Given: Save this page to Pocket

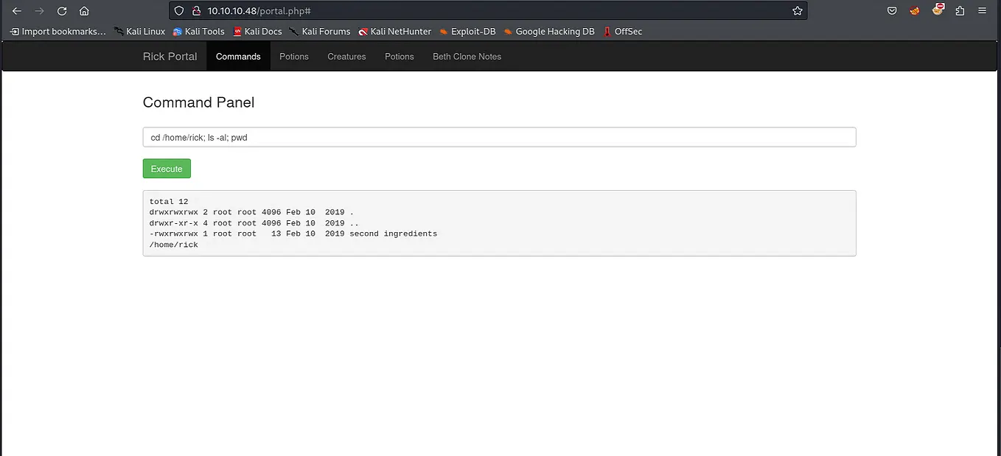Looking at the screenshot, I should pyautogui.click(x=891, y=10).
